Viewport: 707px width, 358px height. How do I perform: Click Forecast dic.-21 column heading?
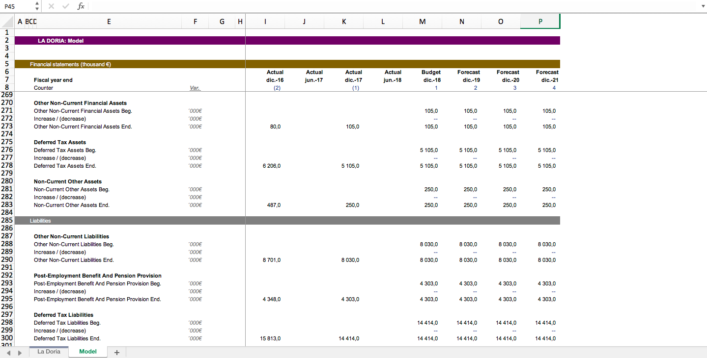547,76
